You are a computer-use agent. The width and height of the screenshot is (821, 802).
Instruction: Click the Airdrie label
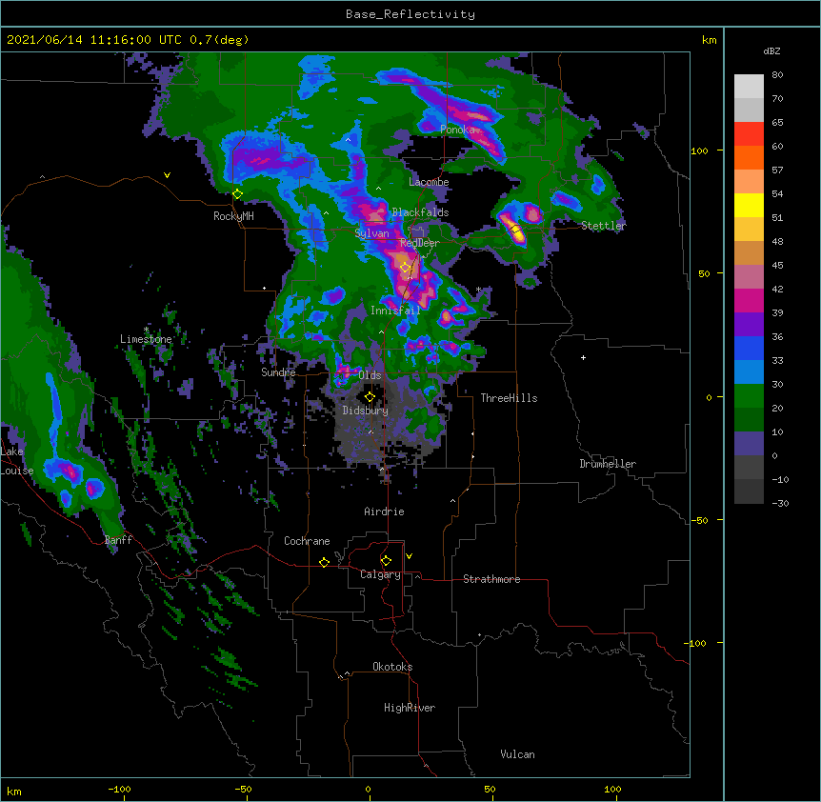coord(384,511)
